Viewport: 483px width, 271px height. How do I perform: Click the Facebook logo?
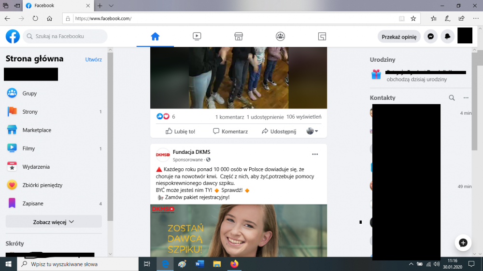13,37
